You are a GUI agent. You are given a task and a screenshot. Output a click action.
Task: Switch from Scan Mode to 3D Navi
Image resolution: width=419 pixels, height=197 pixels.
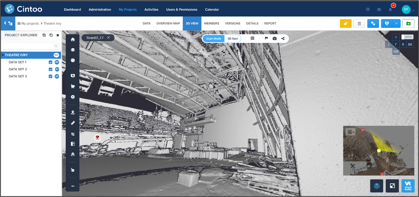point(233,38)
